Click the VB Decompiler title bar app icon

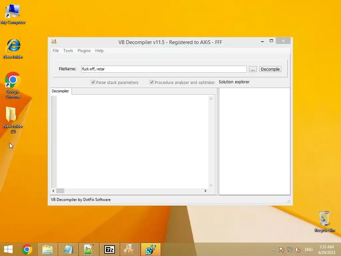click(54, 41)
